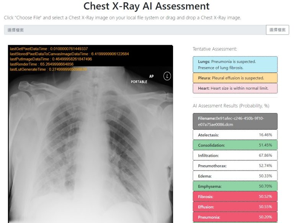The height and width of the screenshot is (223, 294).
Task: Select the Lungs assessment box
Action: click(x=235, y=65)
